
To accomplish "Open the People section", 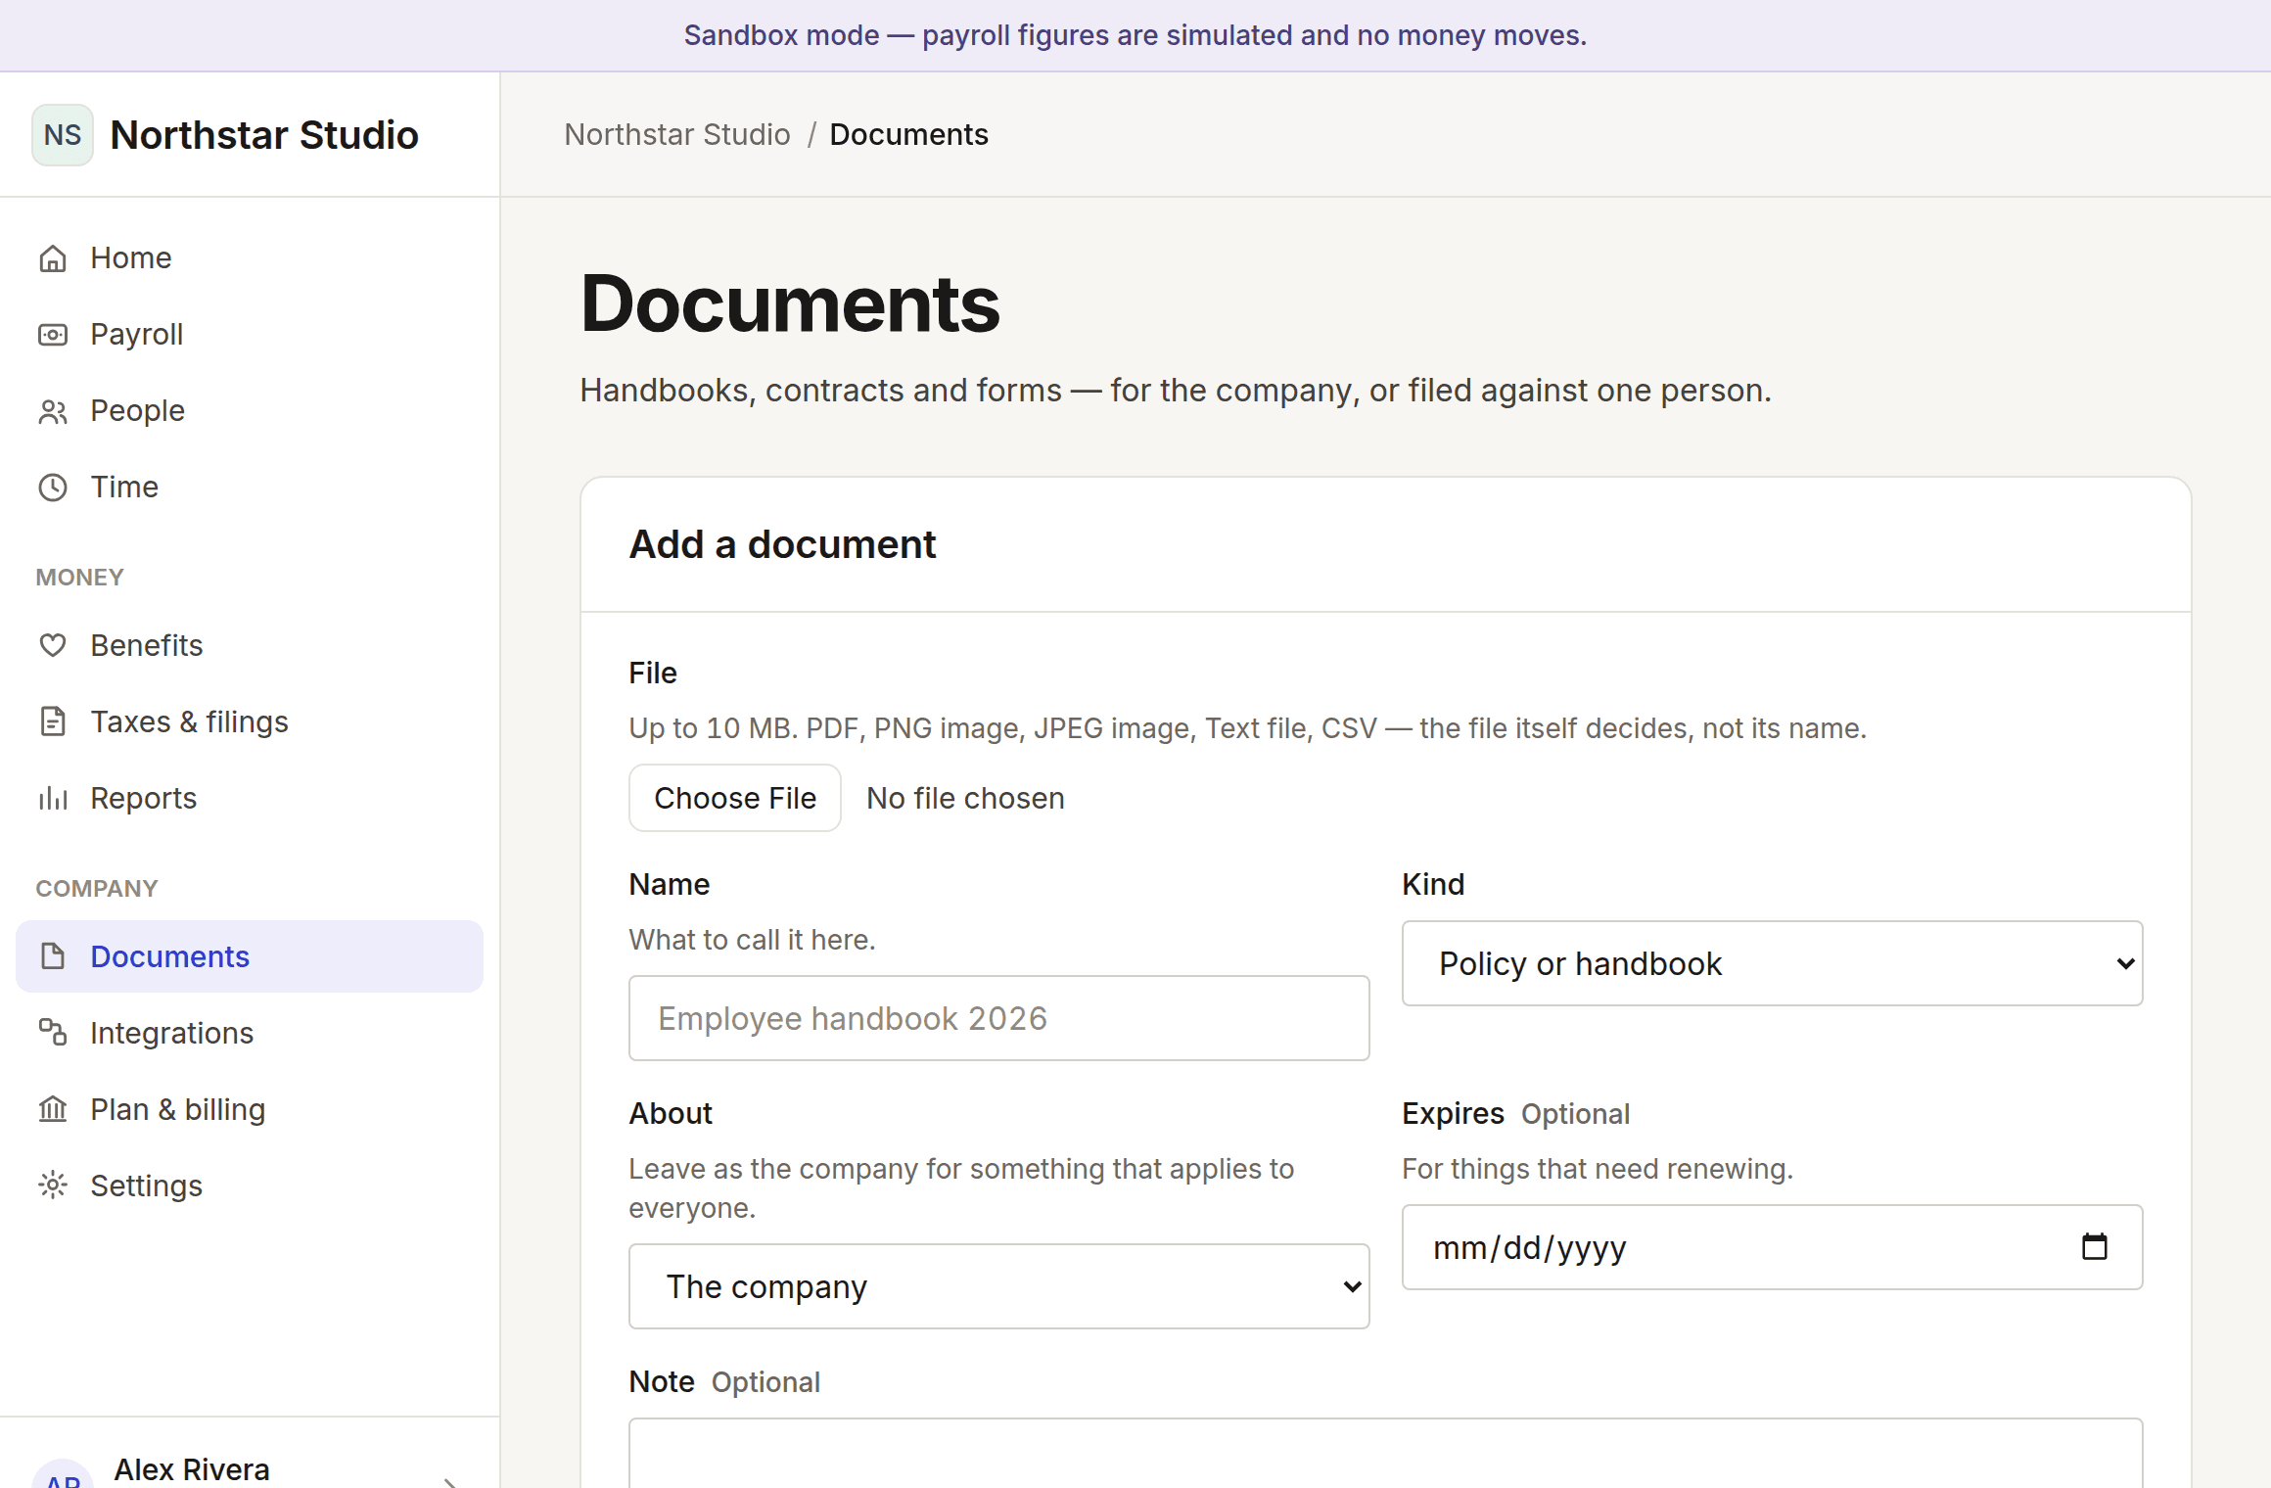I will tap(250, 411).
